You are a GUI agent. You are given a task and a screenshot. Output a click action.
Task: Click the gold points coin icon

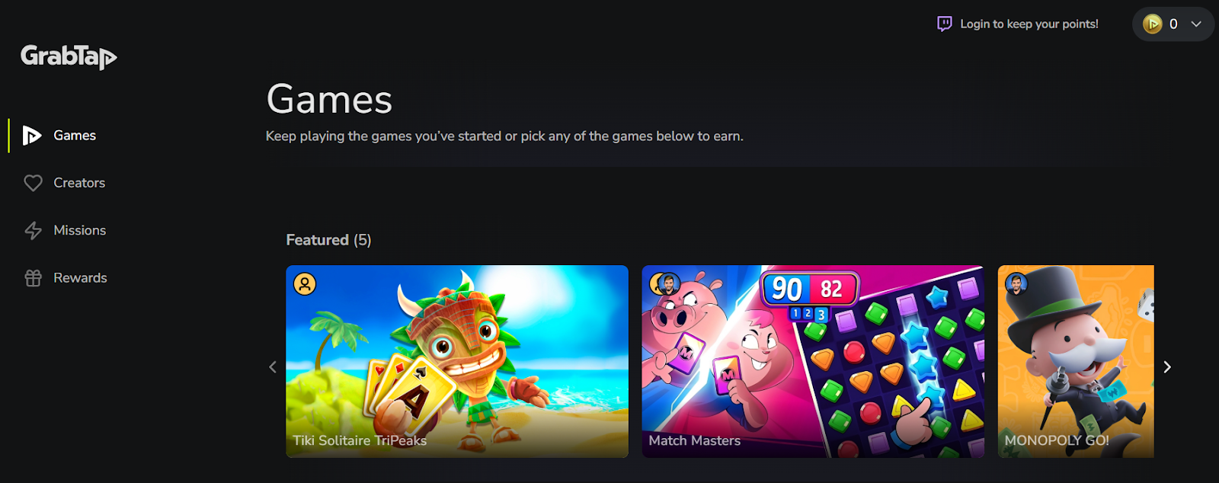coord(1153,24)
